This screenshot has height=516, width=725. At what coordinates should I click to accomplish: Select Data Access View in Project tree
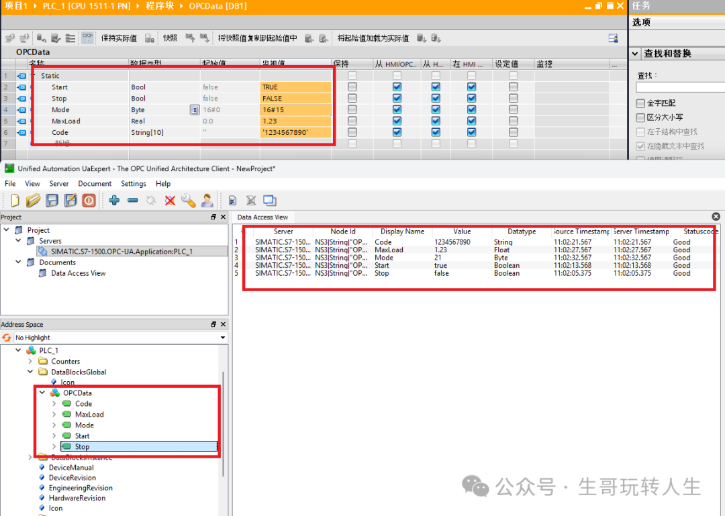point(79,273)
